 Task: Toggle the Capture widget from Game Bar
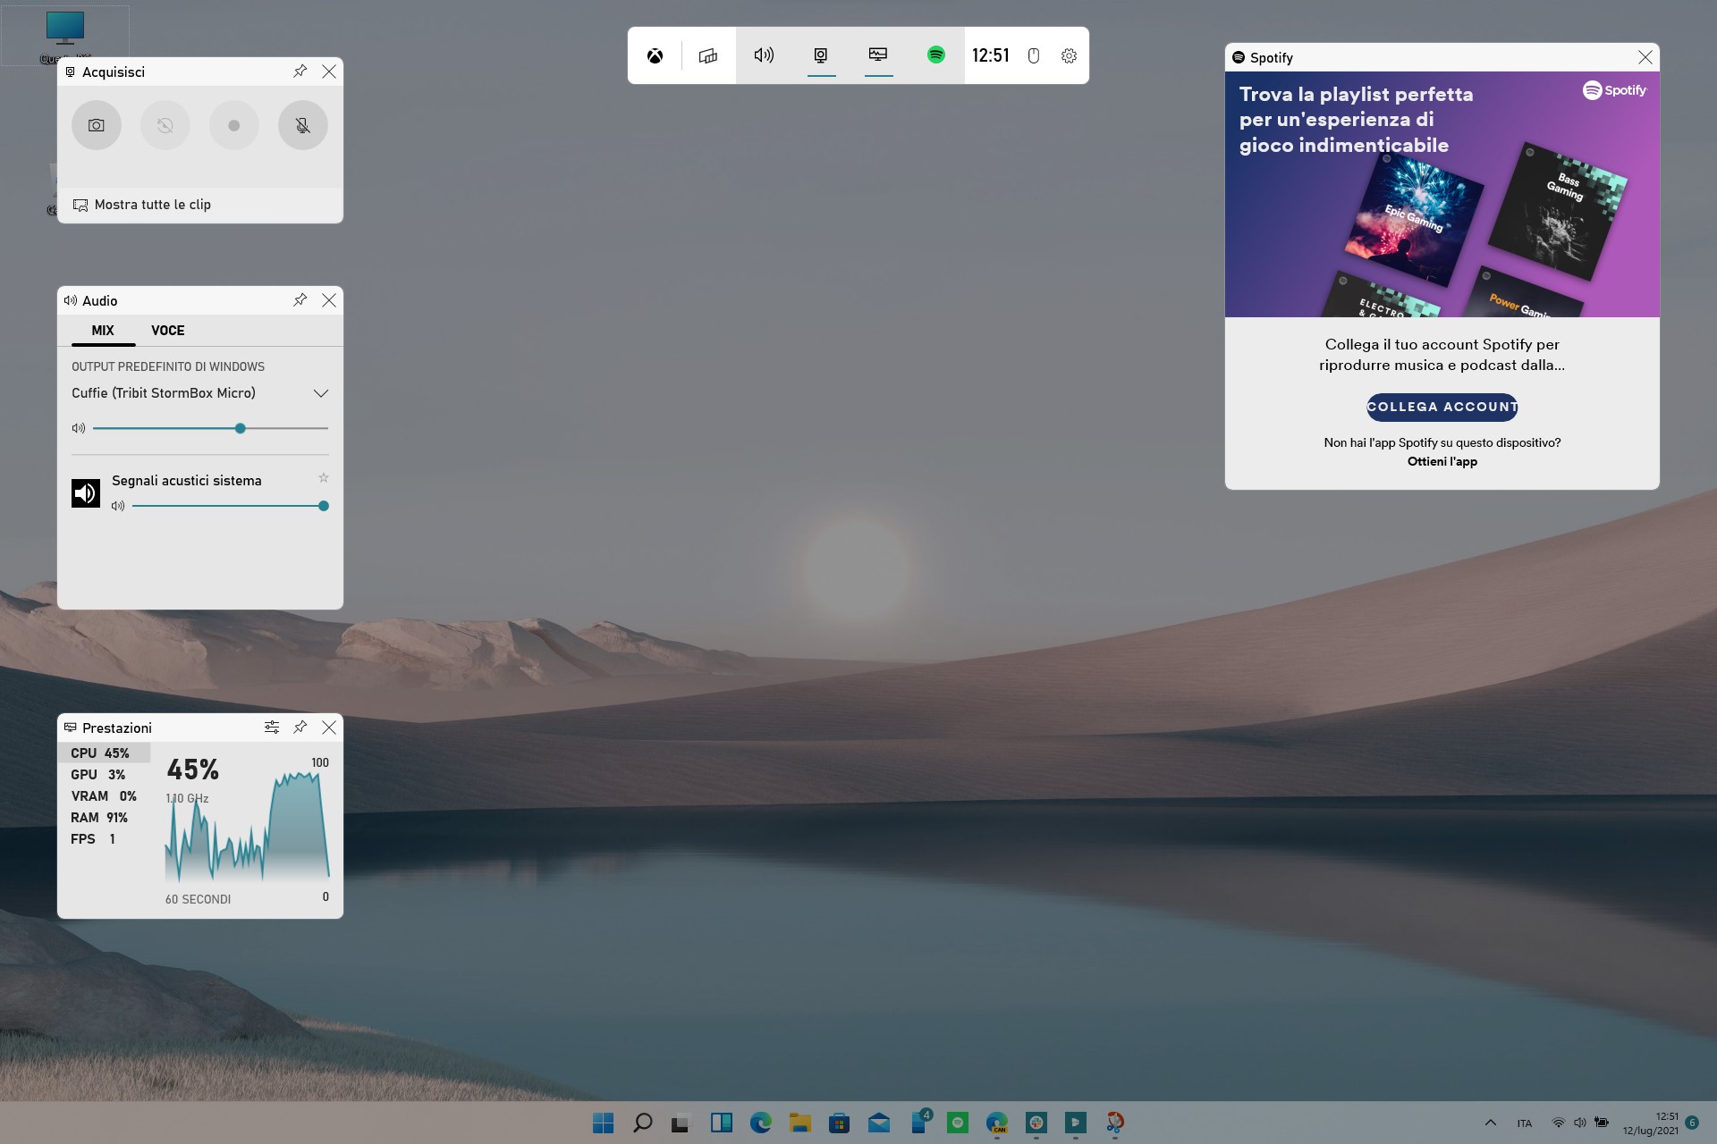click(x=821, y=55)
